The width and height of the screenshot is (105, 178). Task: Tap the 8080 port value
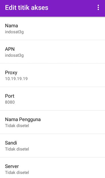[x=10, y=102]
